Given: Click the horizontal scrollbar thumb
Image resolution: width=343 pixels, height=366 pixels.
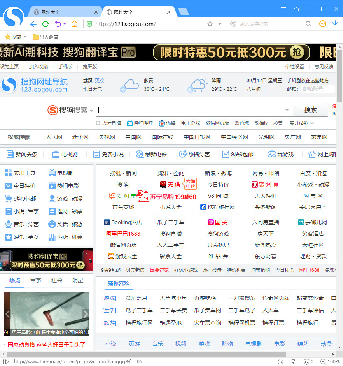Looking at the screenshot, I should [146, 354].
